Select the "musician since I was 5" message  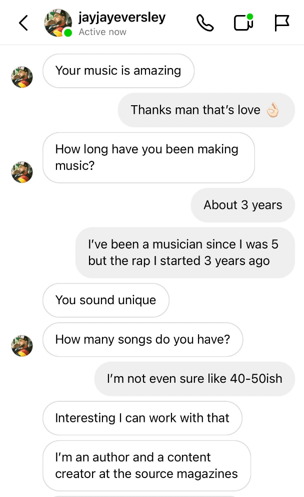coord(184,253)
